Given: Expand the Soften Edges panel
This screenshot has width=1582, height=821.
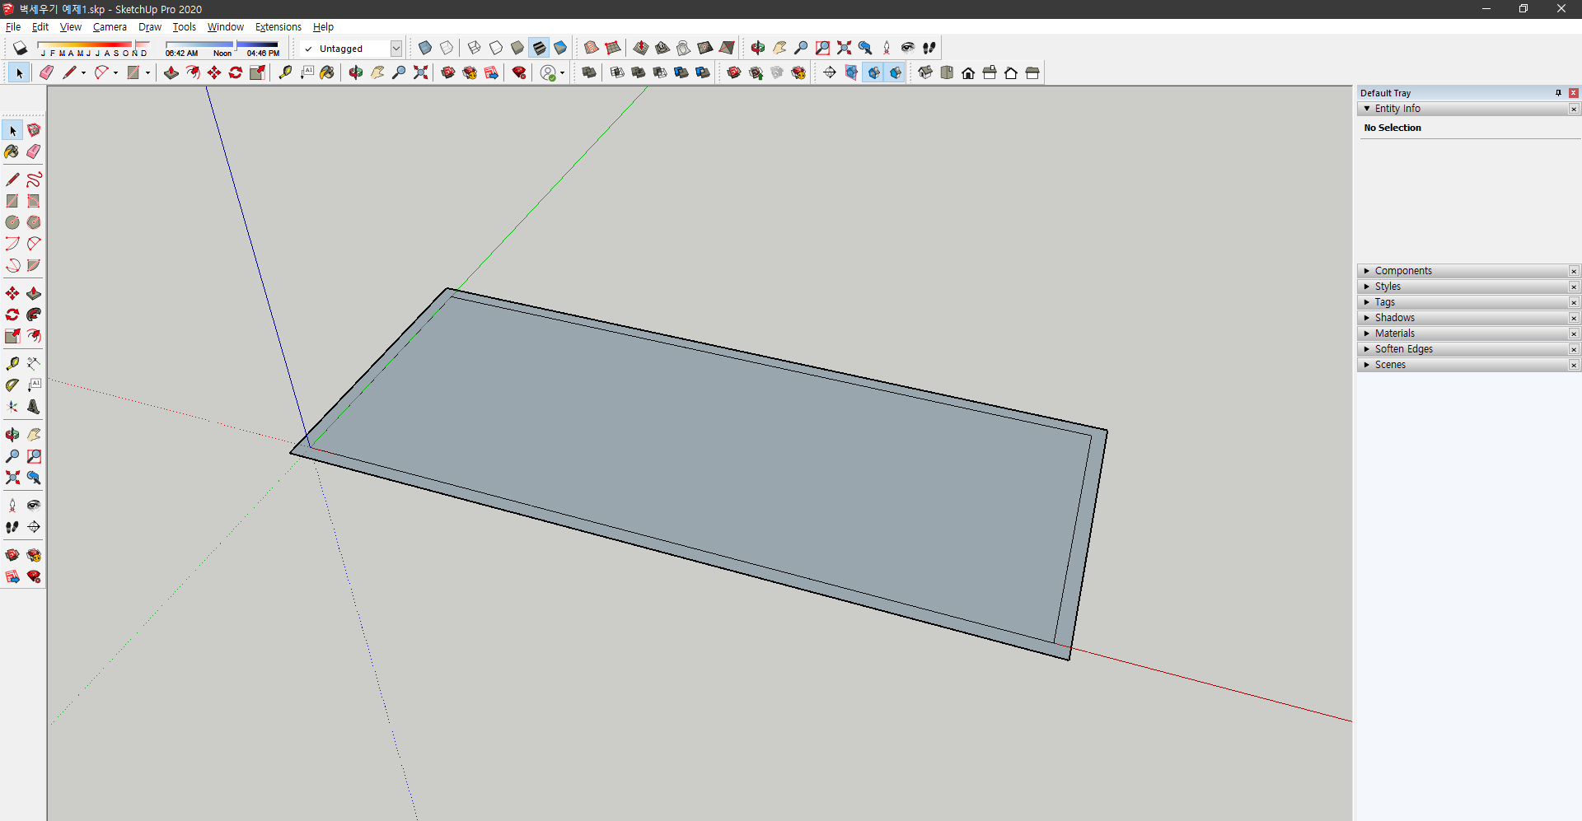Looking at the screenshot, I should pyautogui.click(x=1367, y=349).
